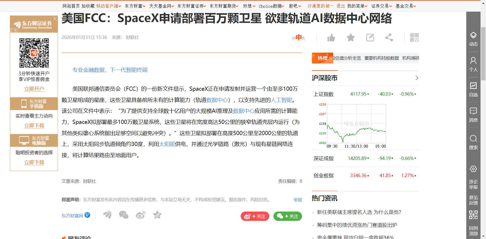Open the 专业金融数据，下一代智能终端 link
This screenshot has width=486, height=239.
pyautogui.click(x=110, y=70)
